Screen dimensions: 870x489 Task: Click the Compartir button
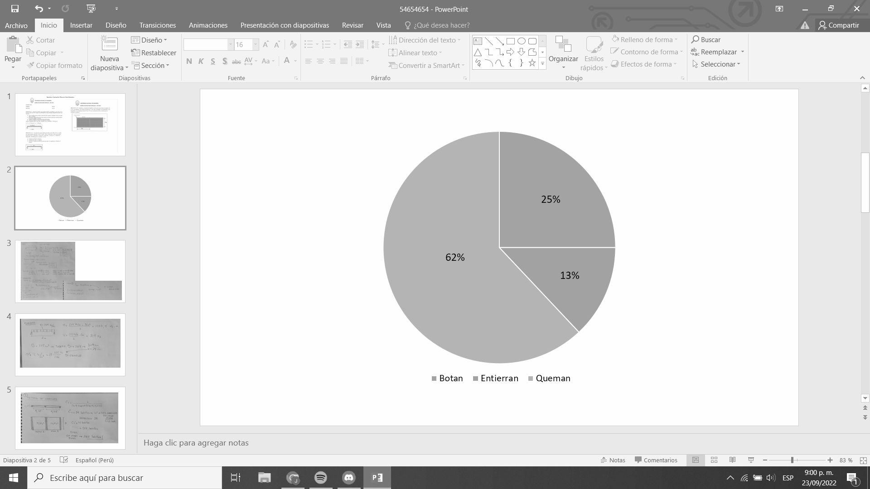click(838, 25)
